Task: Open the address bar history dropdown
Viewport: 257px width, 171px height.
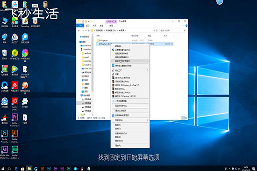Action: coord(154,30)
